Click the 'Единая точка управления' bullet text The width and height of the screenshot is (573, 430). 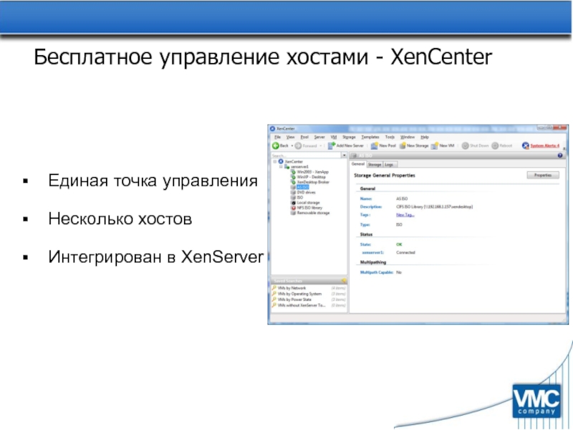[x=153, y=181]
